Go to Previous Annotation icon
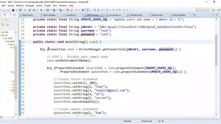Viewport: 221px width, 124px height. (x=114, y=10)
